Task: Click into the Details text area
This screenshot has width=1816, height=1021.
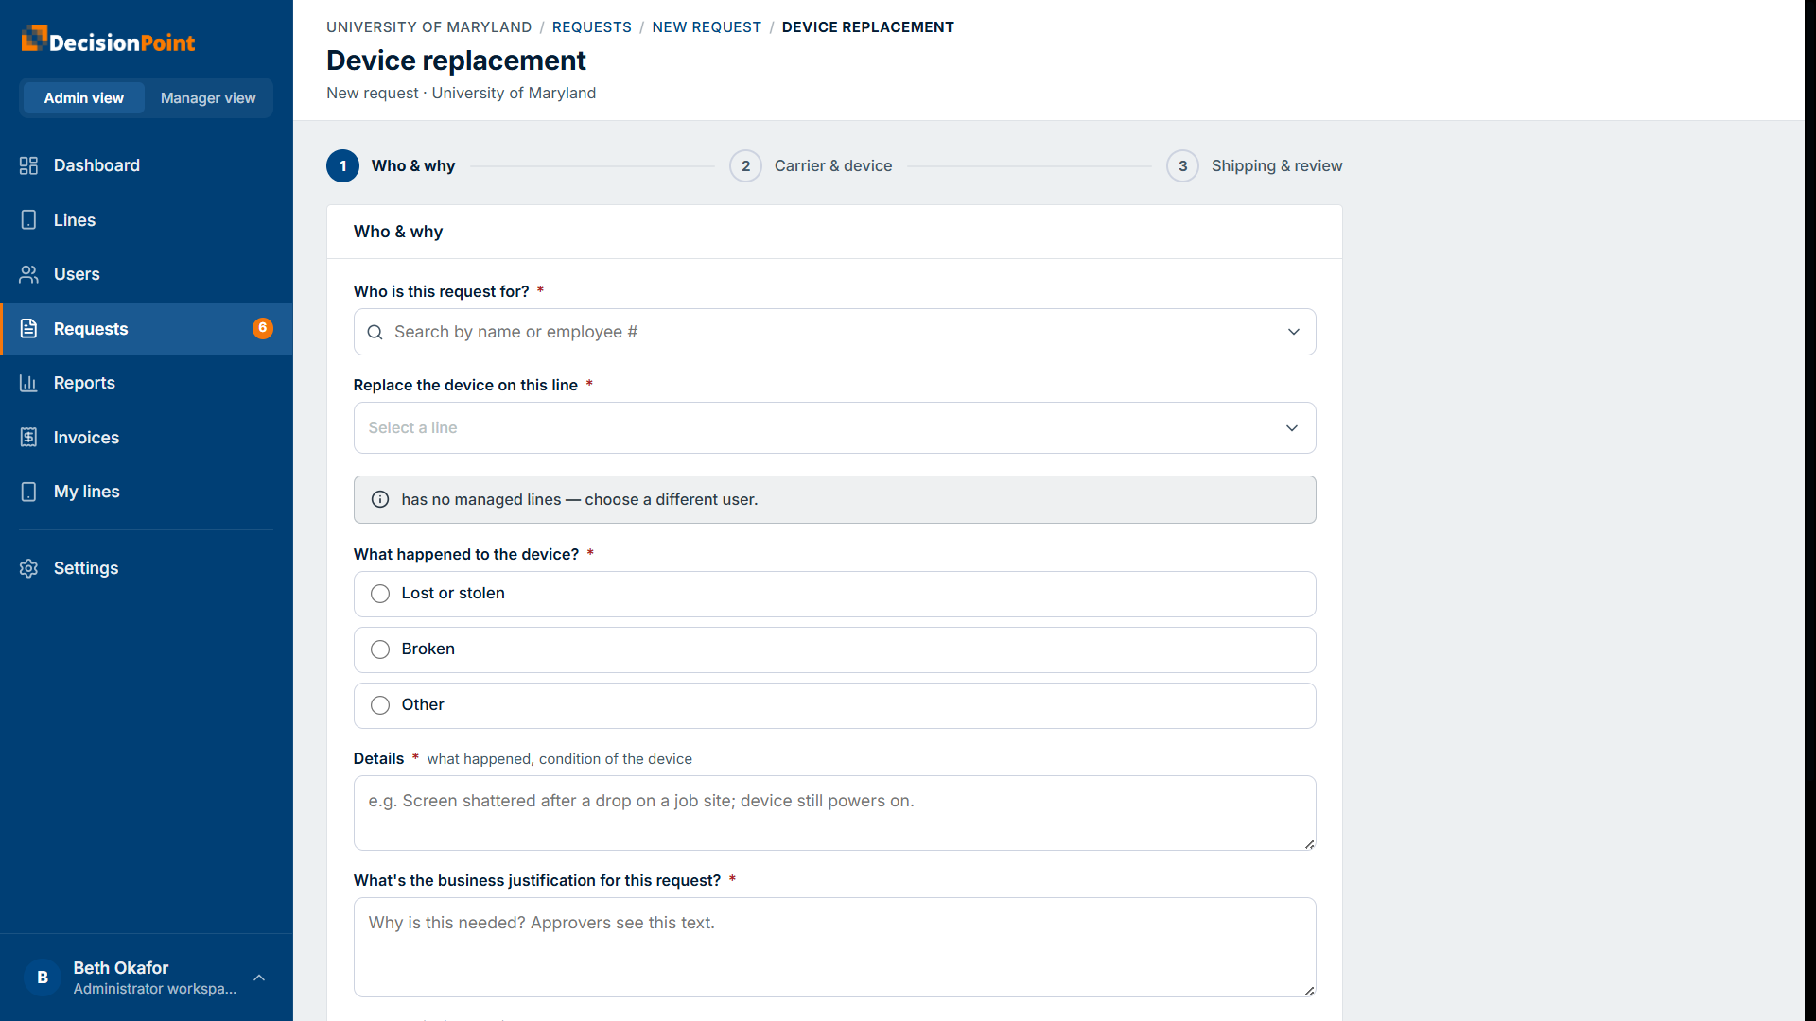Action: coord(834,813)
